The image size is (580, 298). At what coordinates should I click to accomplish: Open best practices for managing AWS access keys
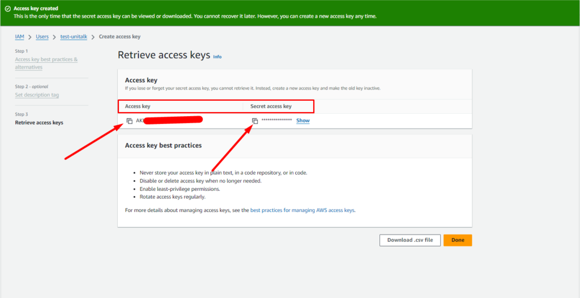(302, 210)
